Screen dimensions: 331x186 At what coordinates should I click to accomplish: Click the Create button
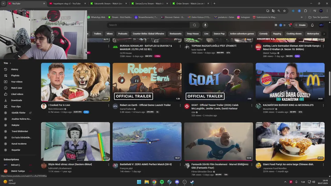click(x=300, y=25)
